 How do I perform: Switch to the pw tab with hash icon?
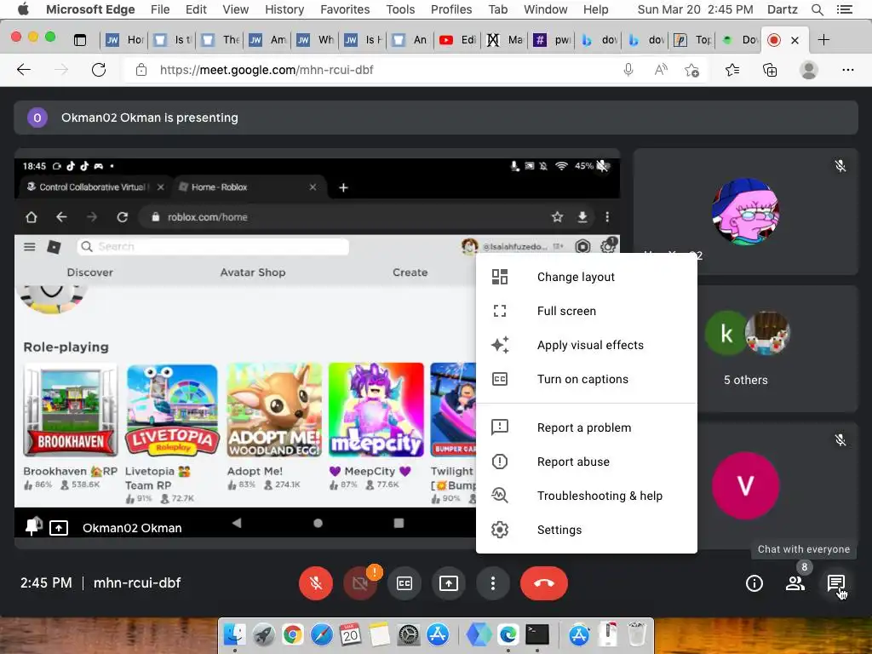pyautogui.click(x=552, y=39)
